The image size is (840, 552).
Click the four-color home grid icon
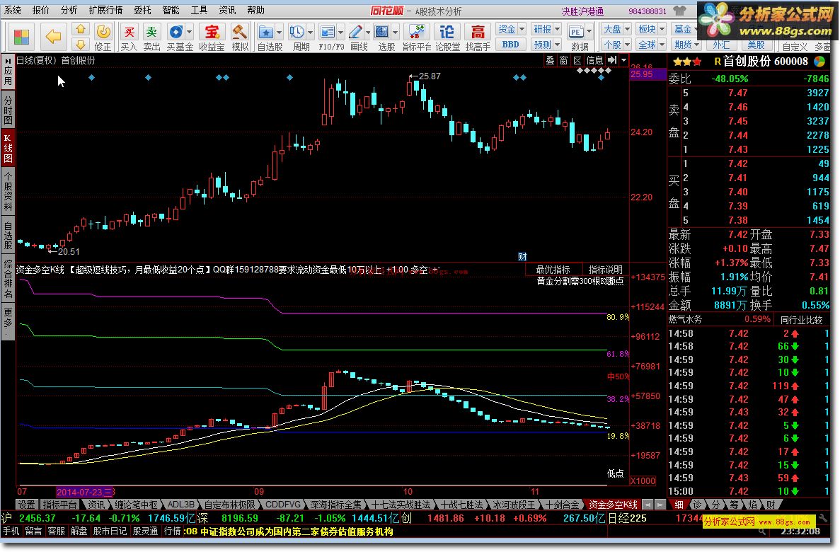coord(21,37)
